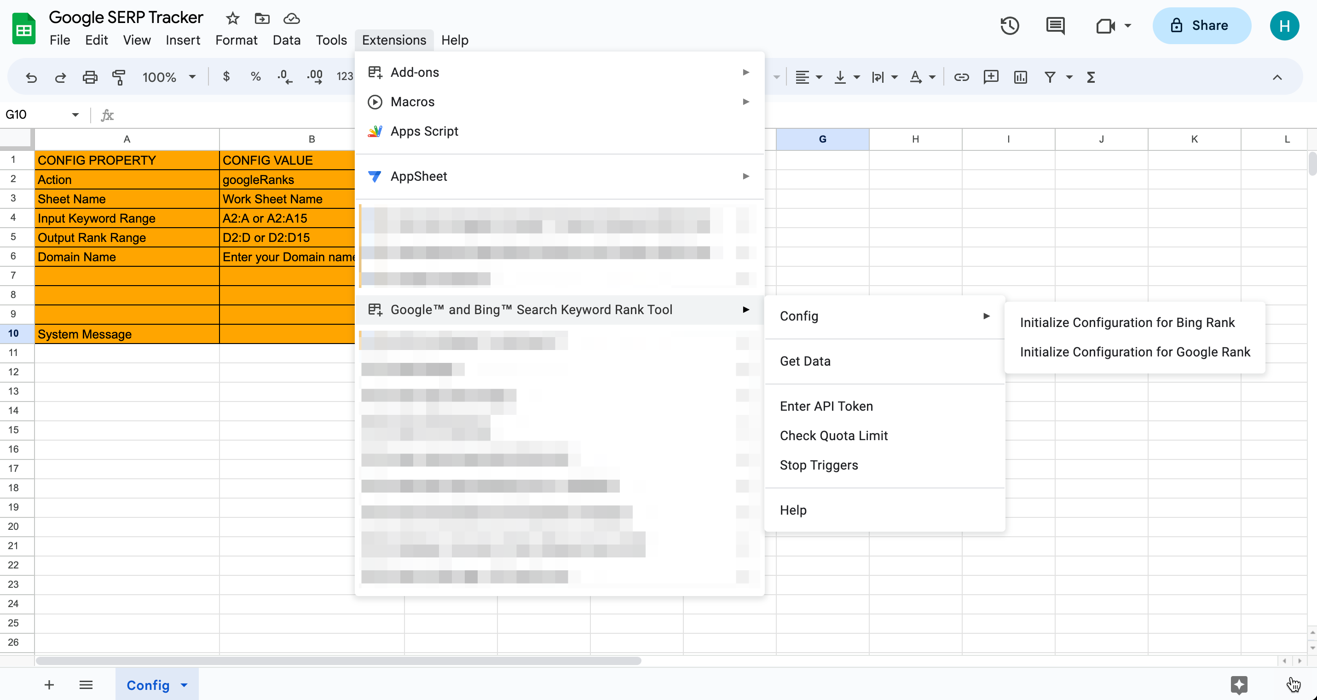
Task: Open Apps Script from Extensions
Action: pyautogui.click(x=559, y=132)
